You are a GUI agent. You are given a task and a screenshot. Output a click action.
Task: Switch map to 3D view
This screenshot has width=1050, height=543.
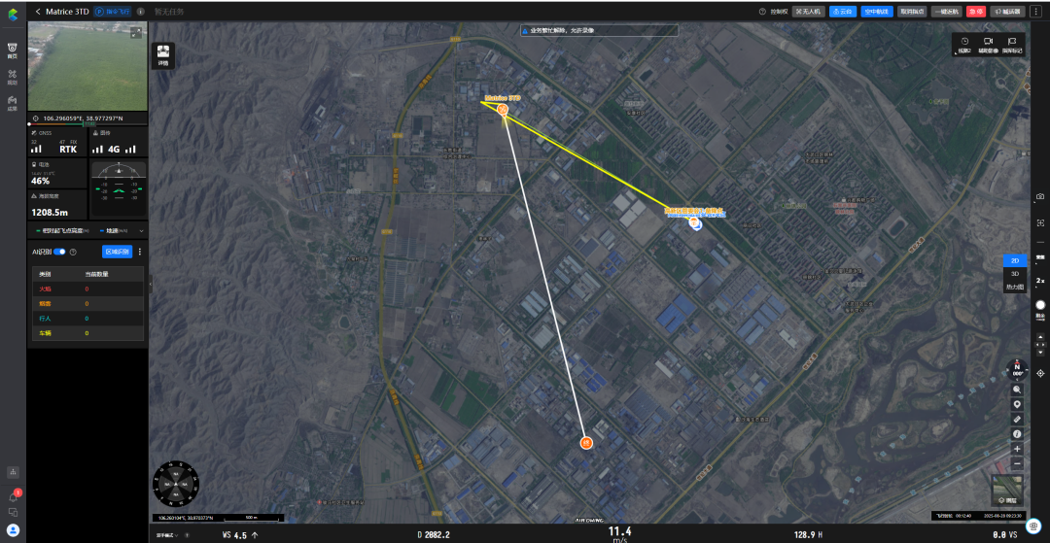click(x=1014, y=274)
